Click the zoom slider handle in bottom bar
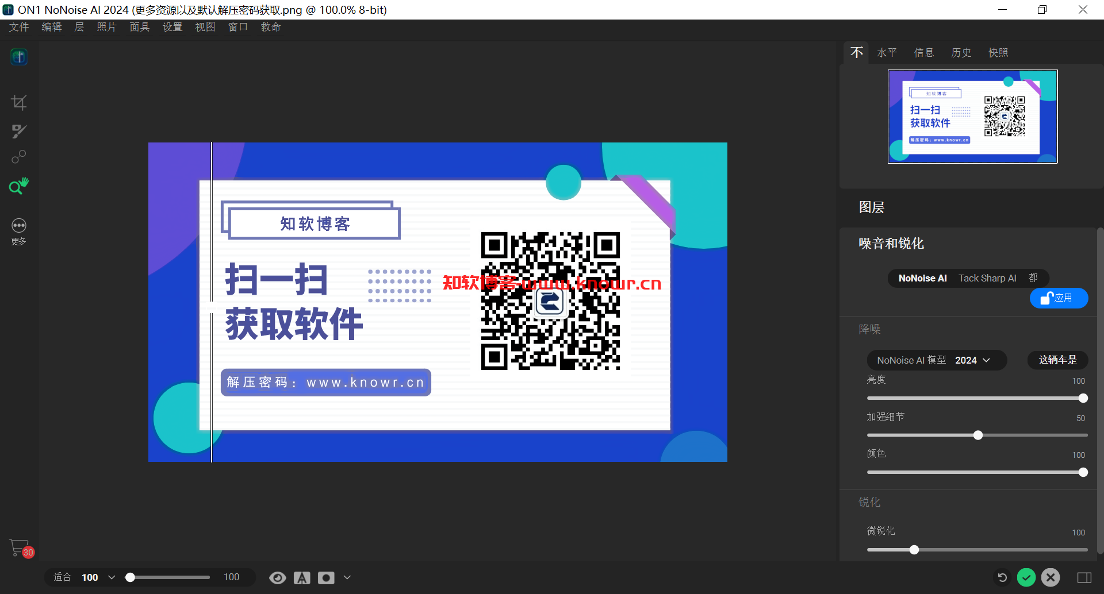The height and width of the screenshot is (594, 1104). point(131,577)
